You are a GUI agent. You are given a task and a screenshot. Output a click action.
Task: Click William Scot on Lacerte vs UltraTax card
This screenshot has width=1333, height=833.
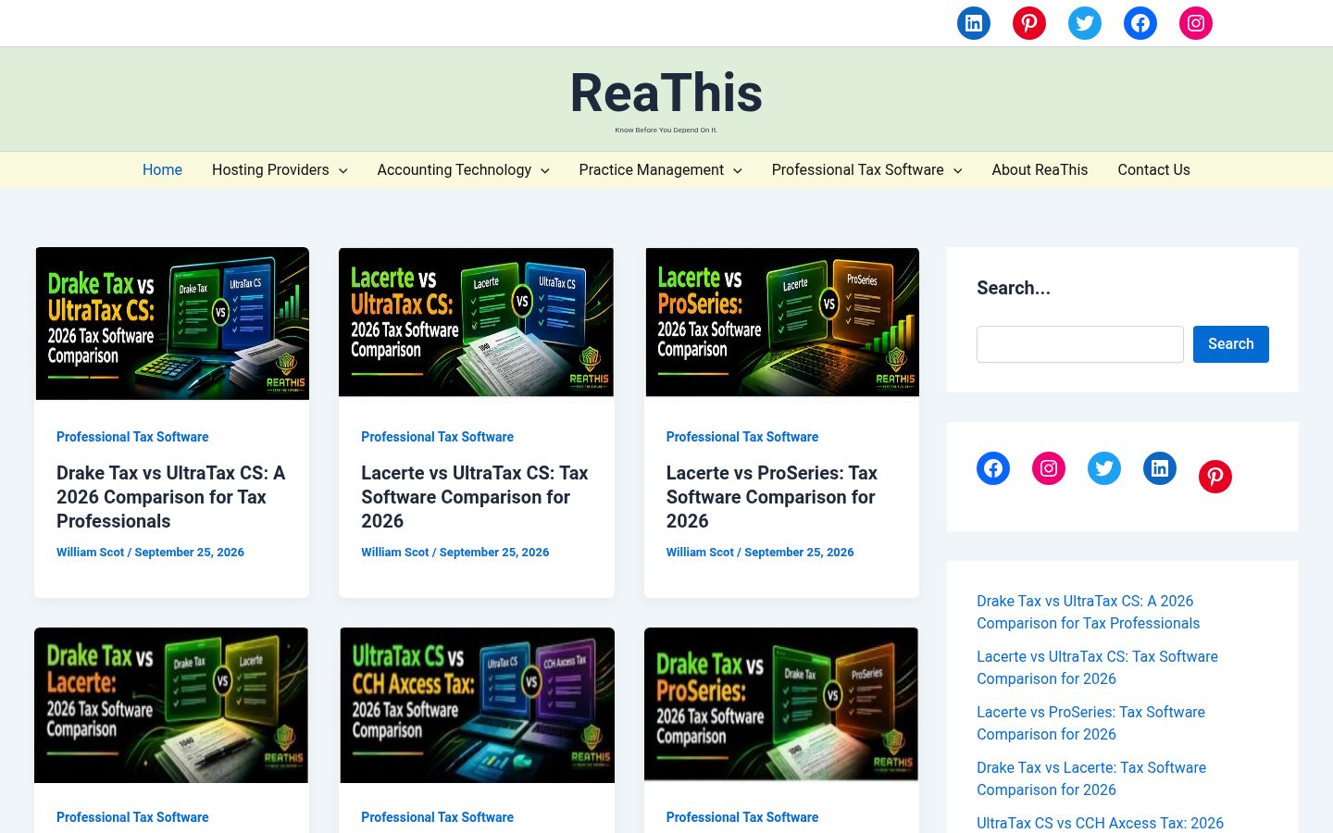point(395,553)
